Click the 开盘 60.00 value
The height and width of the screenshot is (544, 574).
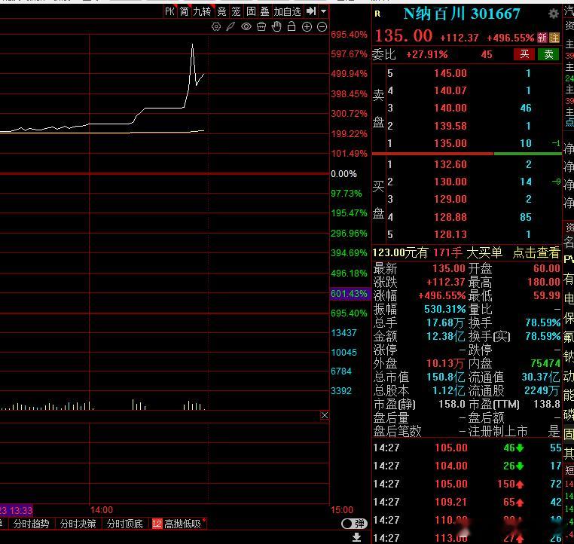547,268
